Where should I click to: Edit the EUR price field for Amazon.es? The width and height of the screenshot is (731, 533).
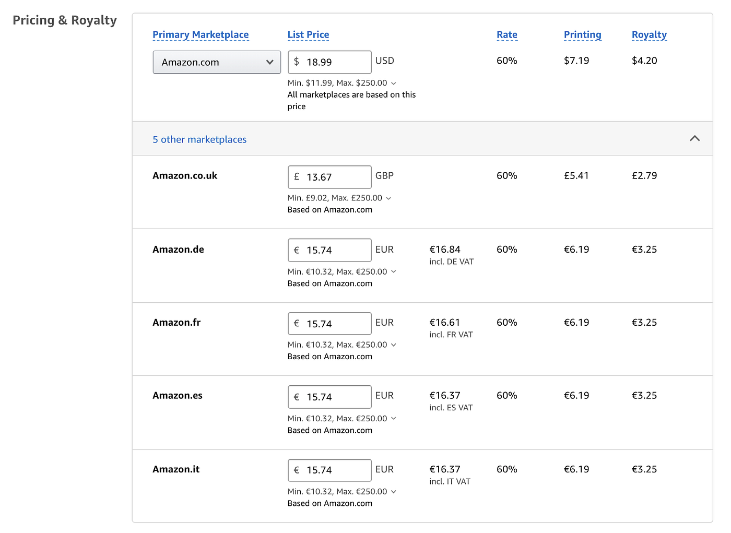[329, 397]
